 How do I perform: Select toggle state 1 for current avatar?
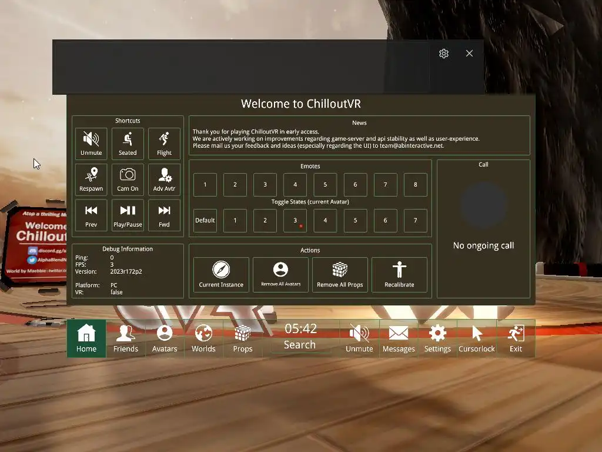click(235, 220)
